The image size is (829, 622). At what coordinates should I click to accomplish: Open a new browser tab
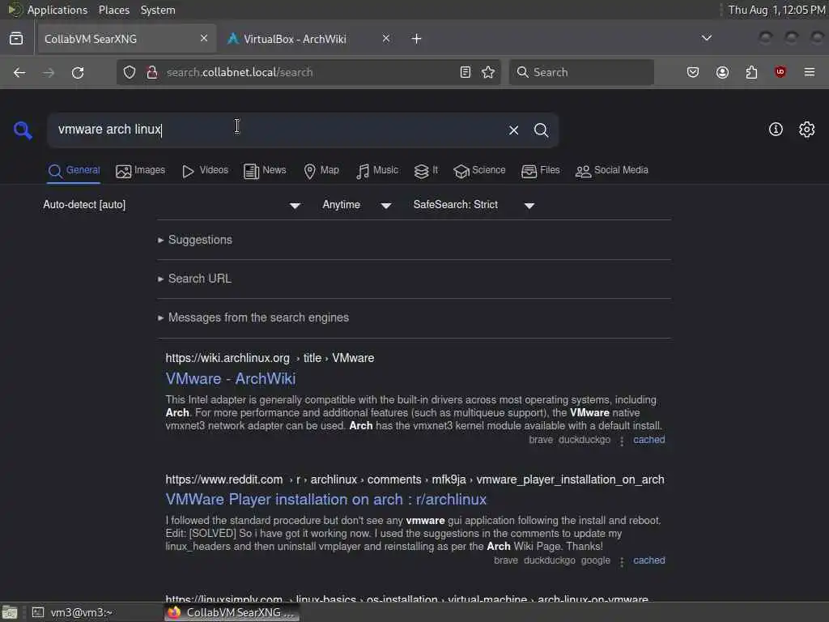tap(417, 39)
